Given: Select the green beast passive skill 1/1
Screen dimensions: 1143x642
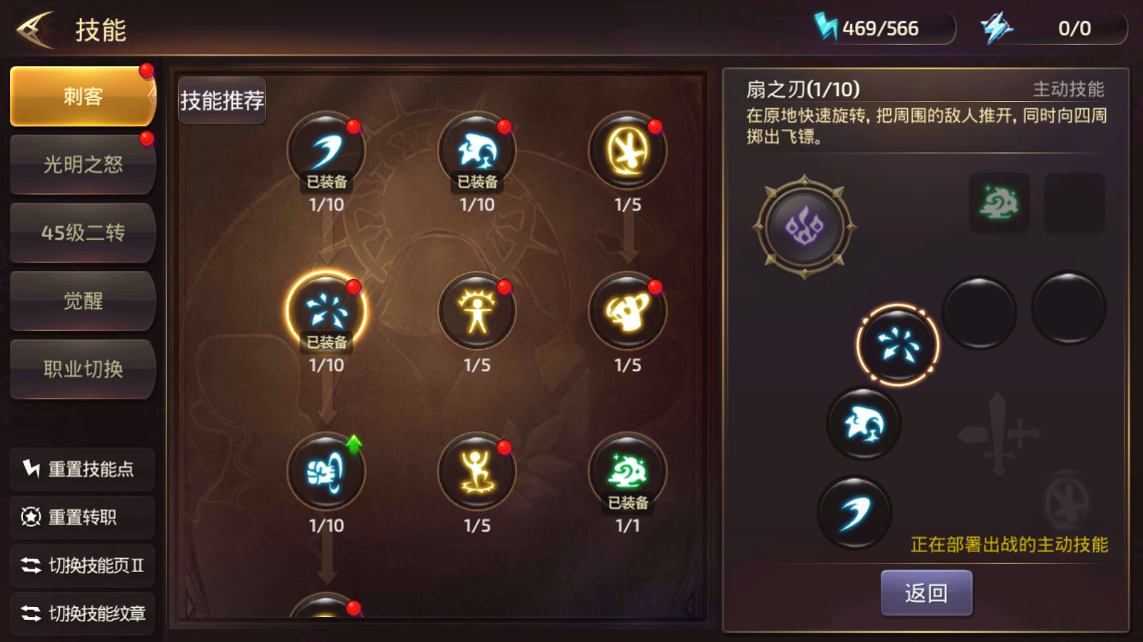Looking at the screenshot, I should click(x=627, y=472).
